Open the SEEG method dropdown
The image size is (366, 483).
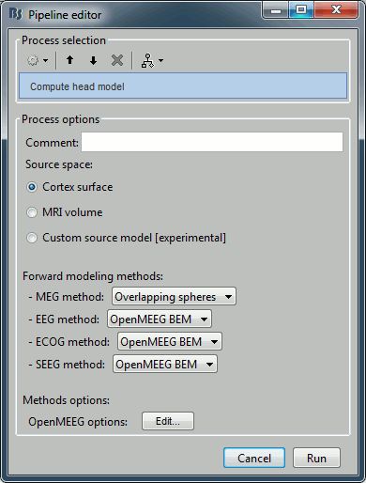[165, 365]
